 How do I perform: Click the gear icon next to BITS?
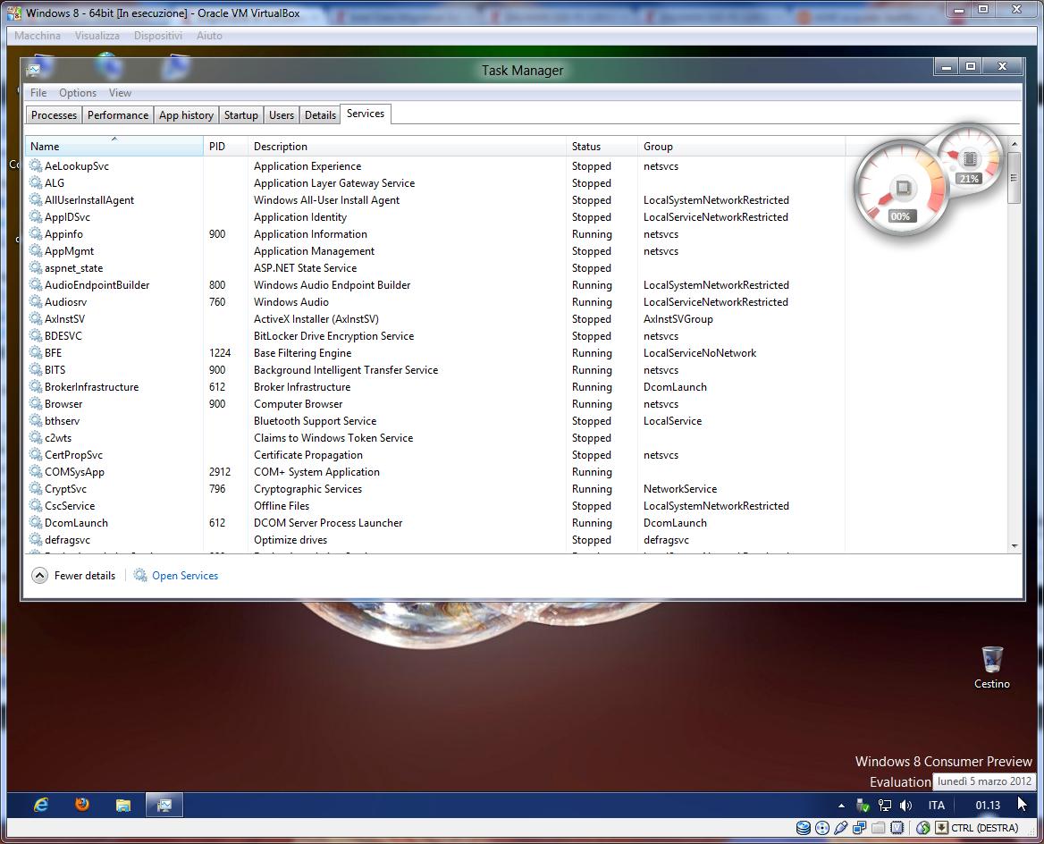pos(36,369)
